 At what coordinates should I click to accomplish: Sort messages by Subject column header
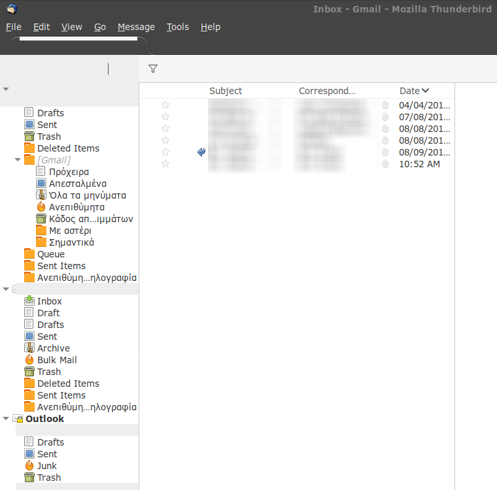226,91
